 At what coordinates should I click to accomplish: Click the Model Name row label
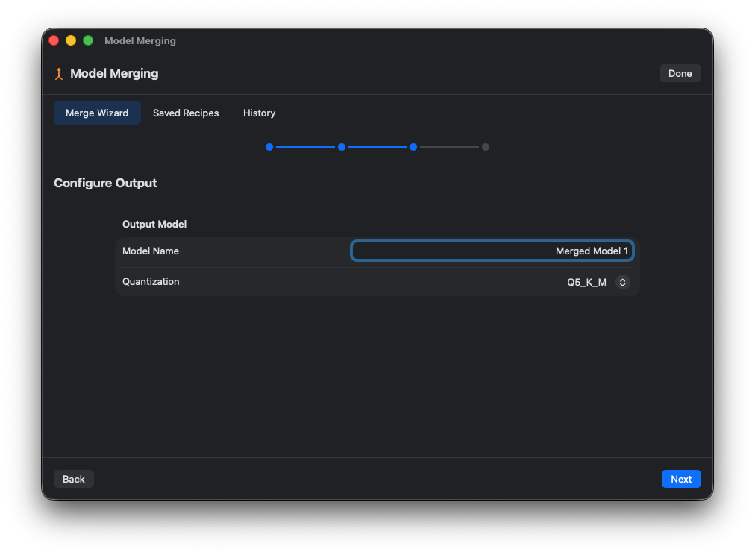coord(151,251)
